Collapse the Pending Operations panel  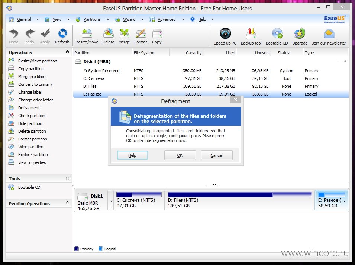click(67, 203)
